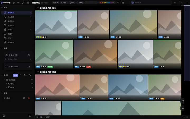This screenshot has height=119, width=190.
Task: Open 回收站 trash in the sidebar
Action: [x=17, y=30]
